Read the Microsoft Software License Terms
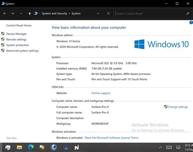 tap(112, 138)
